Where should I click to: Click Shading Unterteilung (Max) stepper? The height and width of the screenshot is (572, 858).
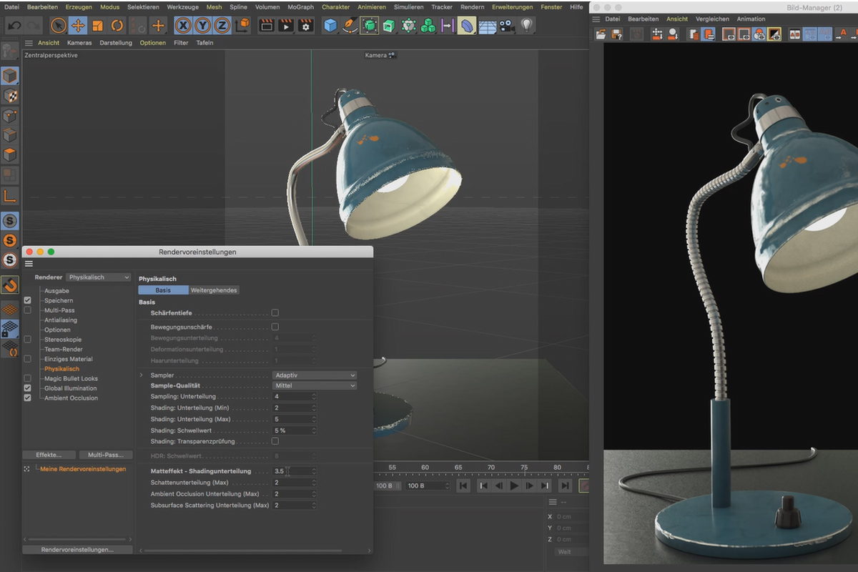[x=313, y=419]
